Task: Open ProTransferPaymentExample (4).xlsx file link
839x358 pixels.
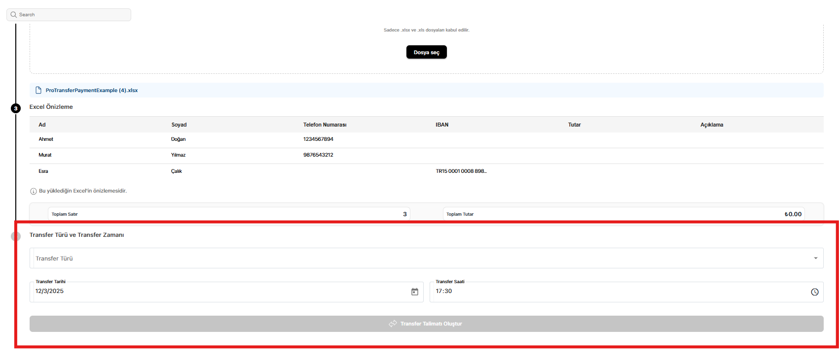Action: tap(92, 91)
